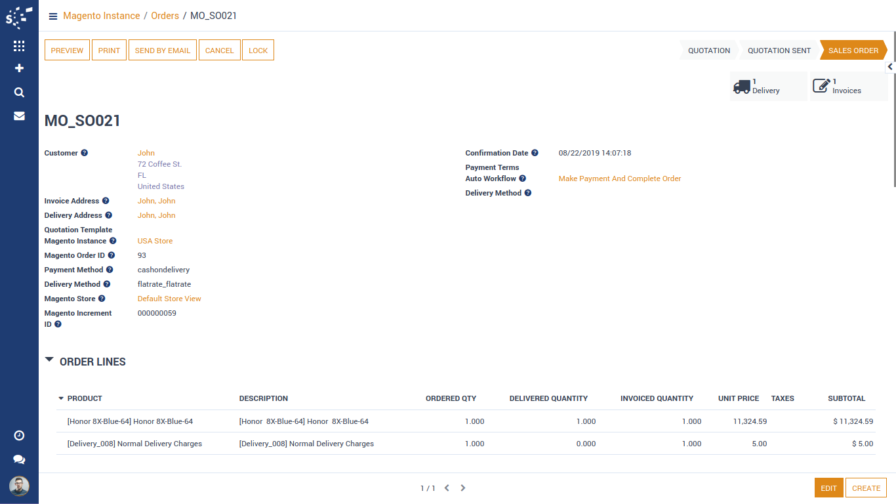896x504 pixels.
Task: Click the Product column sort arrow
Action: pos(61,398)
